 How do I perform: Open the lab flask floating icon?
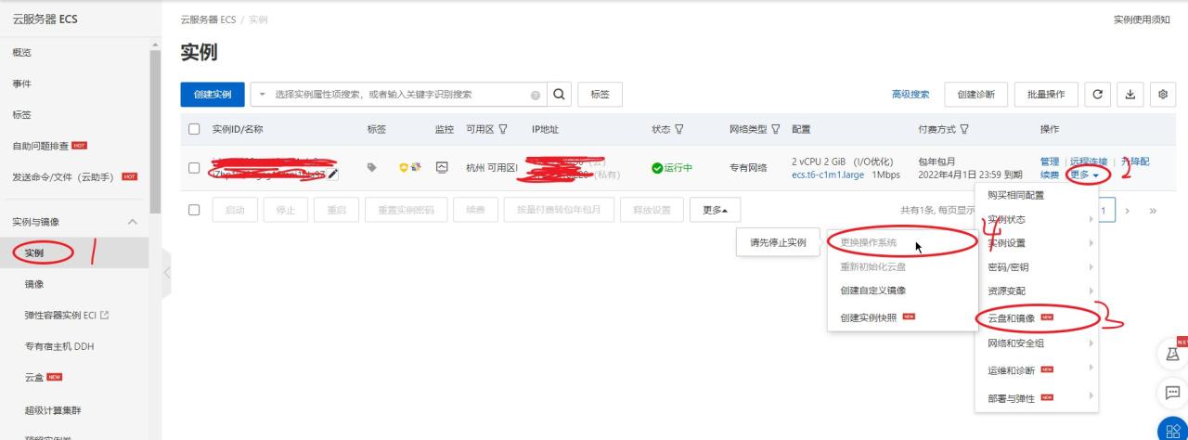(x=1171, y=354)
